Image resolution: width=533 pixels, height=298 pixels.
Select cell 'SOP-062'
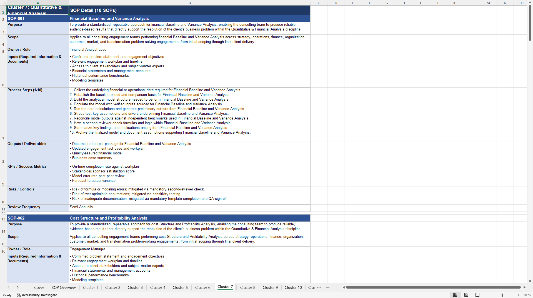(x=38, y=218)
